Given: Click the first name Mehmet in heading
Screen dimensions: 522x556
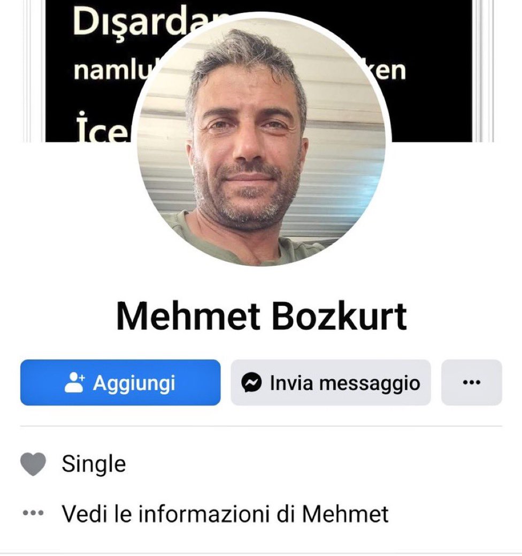Looking at the screenshot, I should [188, 316].
